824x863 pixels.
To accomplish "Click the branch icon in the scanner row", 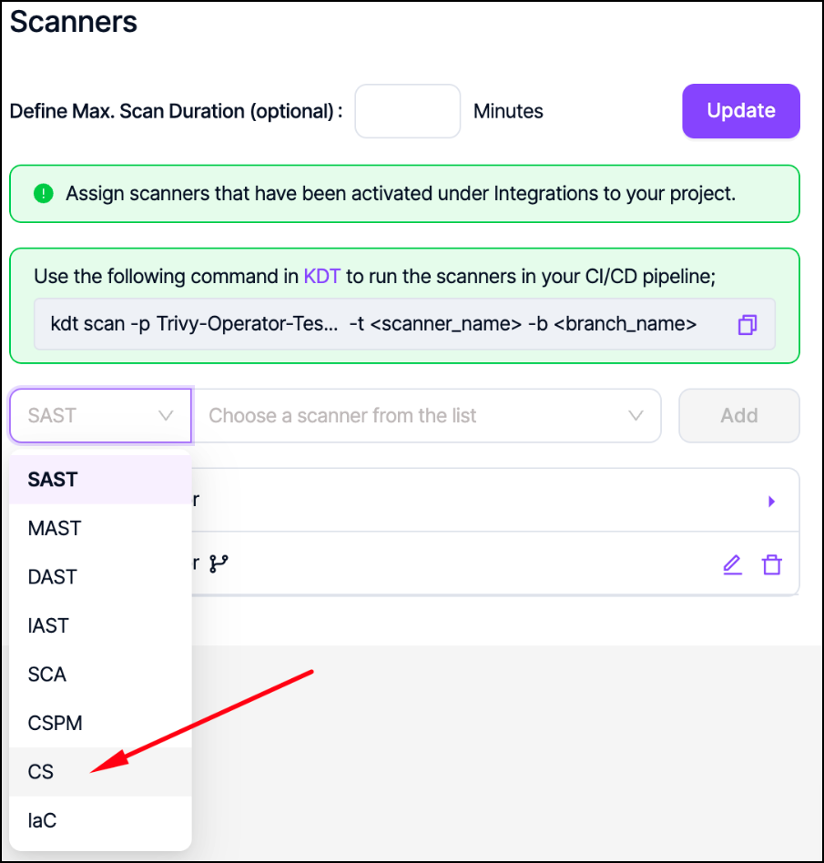I will pyautogui.click(x=219, y=564).
